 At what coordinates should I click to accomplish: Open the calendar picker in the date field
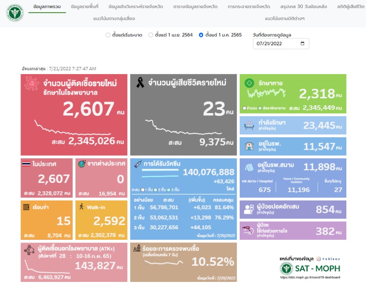[x=302, y=44]
